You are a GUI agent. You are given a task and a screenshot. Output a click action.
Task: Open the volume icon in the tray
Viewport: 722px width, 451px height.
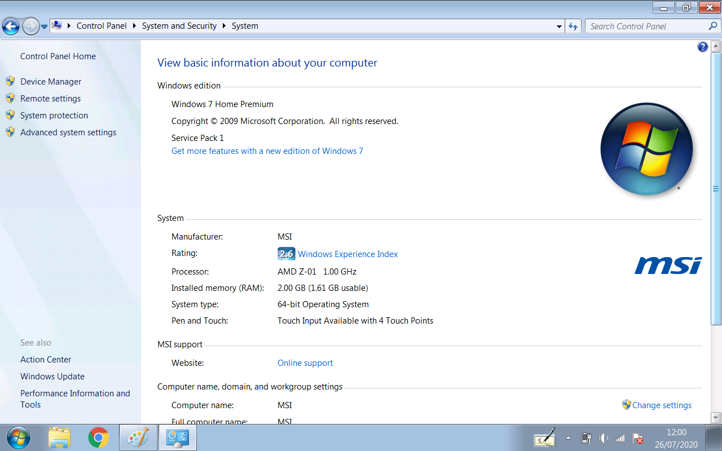(603, 437)
